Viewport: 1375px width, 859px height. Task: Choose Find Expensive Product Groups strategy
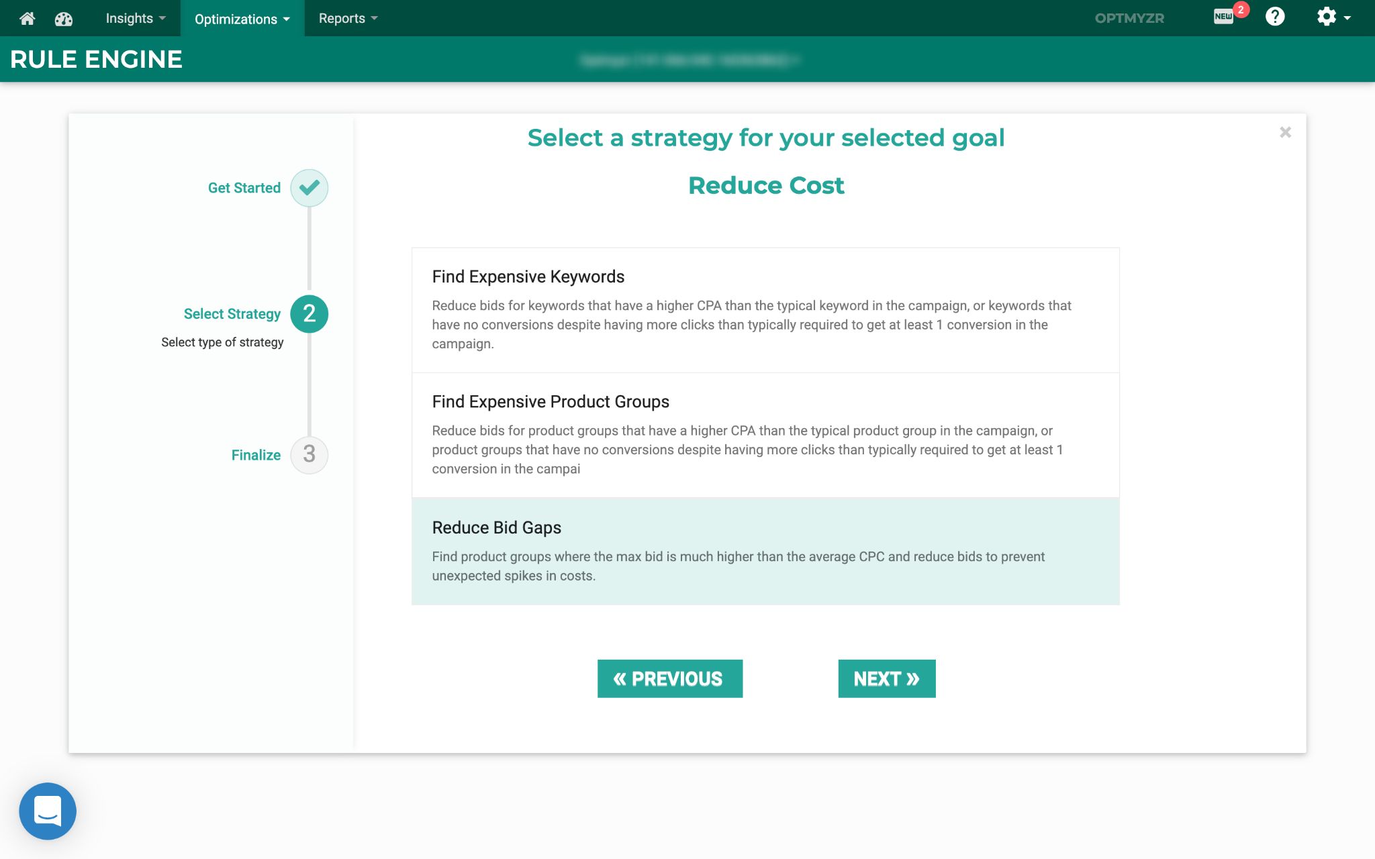pos(765,435)
